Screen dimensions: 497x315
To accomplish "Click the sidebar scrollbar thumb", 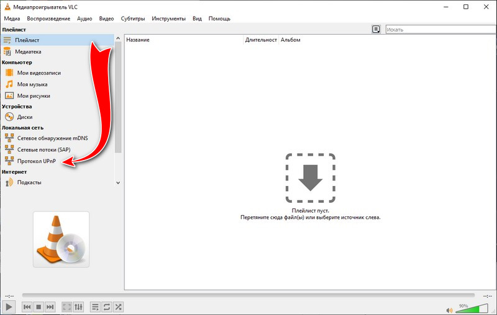I will 118,97.
